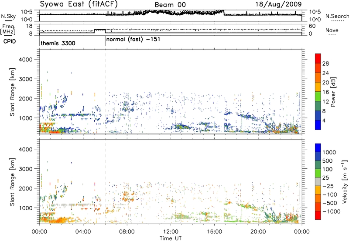Select the 'normal (fast) -151' CPID entry
The height and width of the screenshot is (241, 349).
133,40
